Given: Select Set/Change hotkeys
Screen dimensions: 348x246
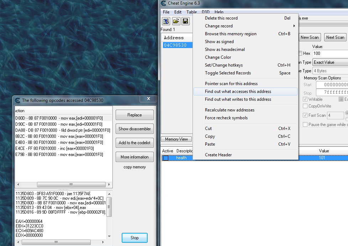Looking at the screenshot, I should coord(246,65).
